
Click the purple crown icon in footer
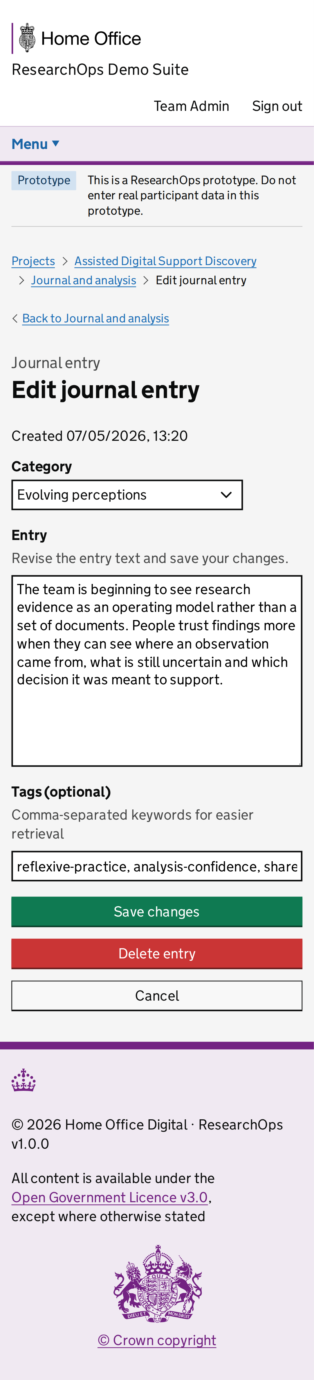[24, 1081]
